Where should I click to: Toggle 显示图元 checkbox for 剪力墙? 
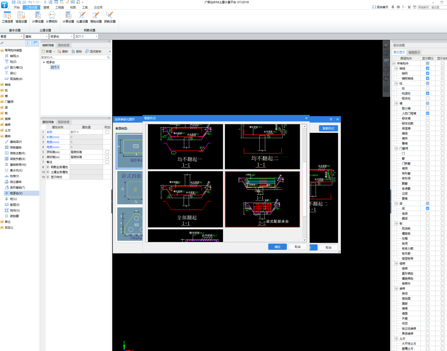pos(427,108)
